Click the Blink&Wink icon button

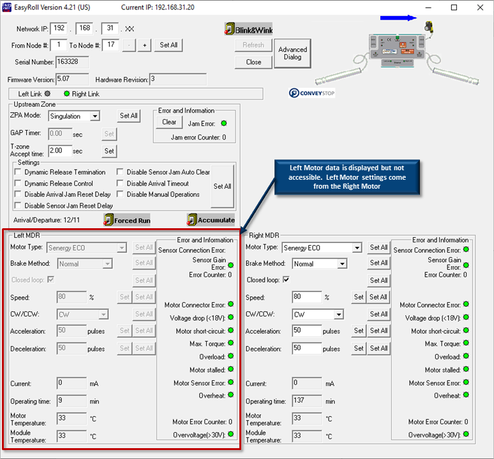pos(248,29)
